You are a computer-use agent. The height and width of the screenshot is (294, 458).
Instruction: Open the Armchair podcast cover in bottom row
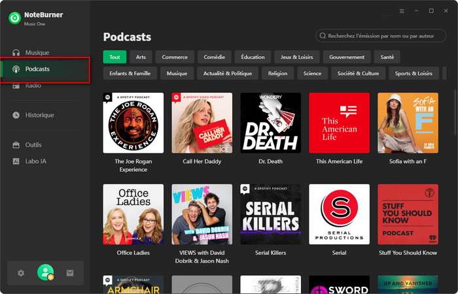pyautogui.click(x=133, y=284)
